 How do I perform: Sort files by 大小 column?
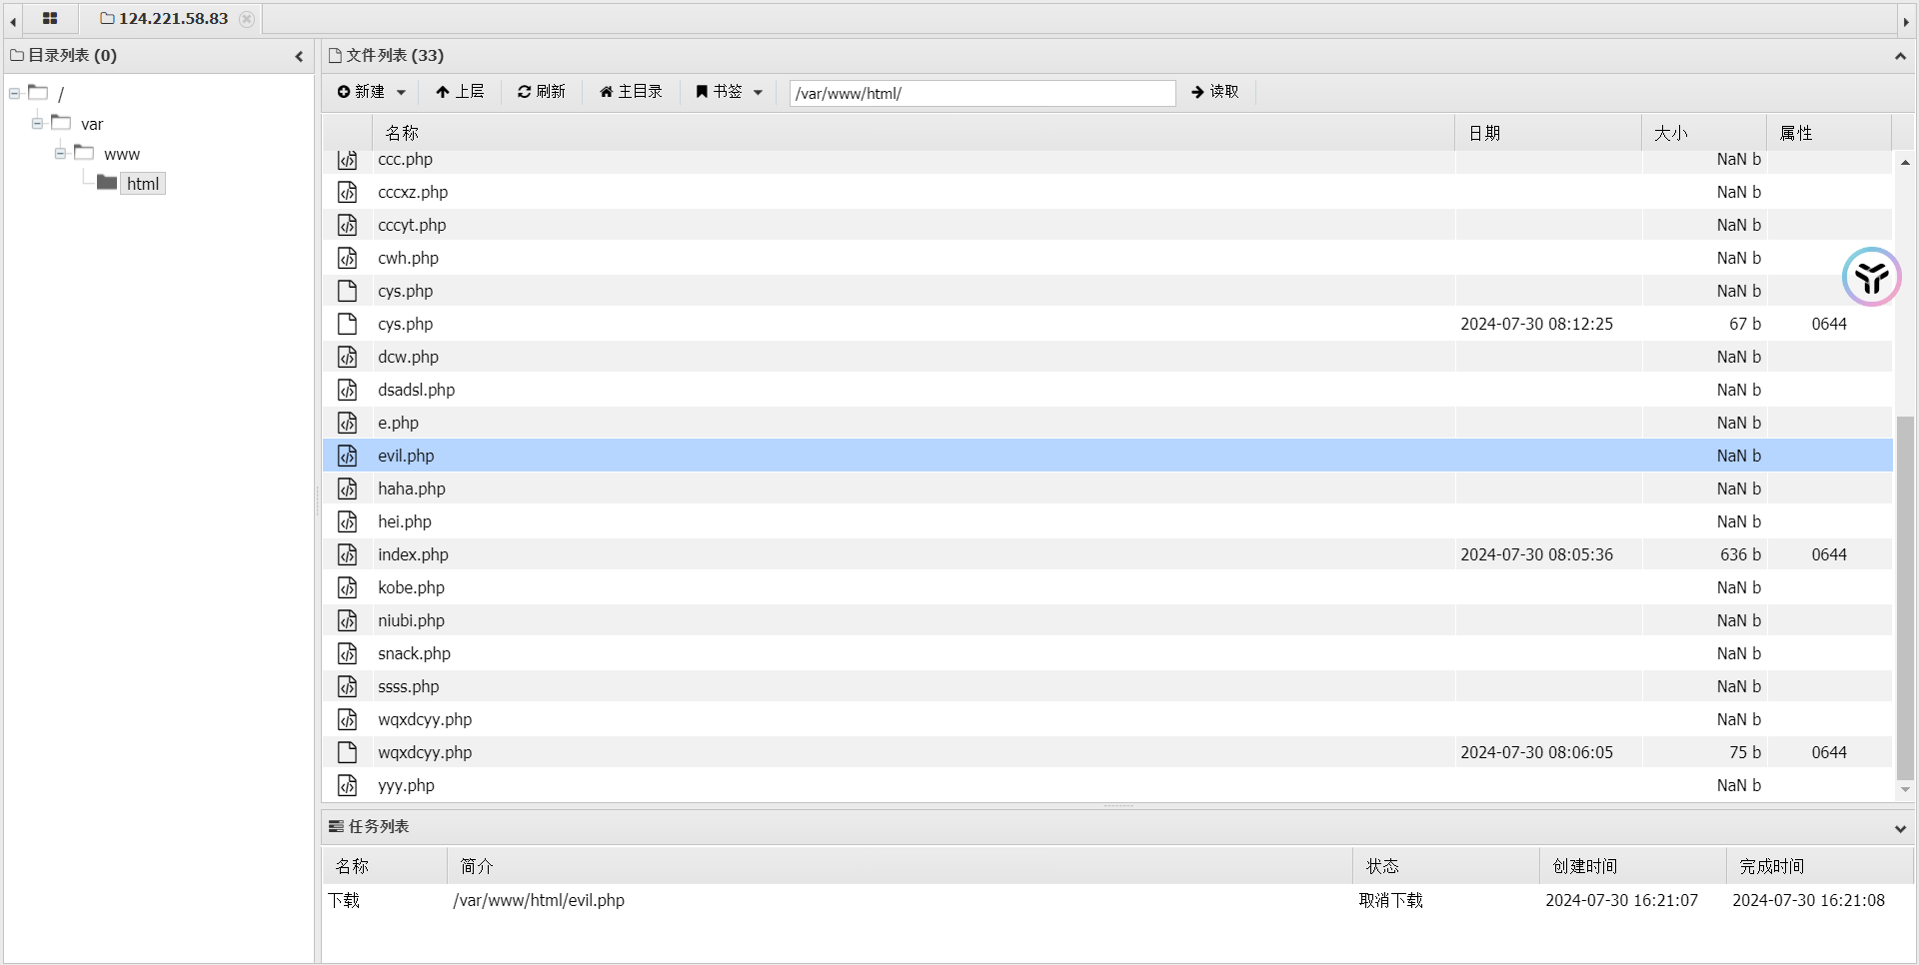coord(1704,133)
